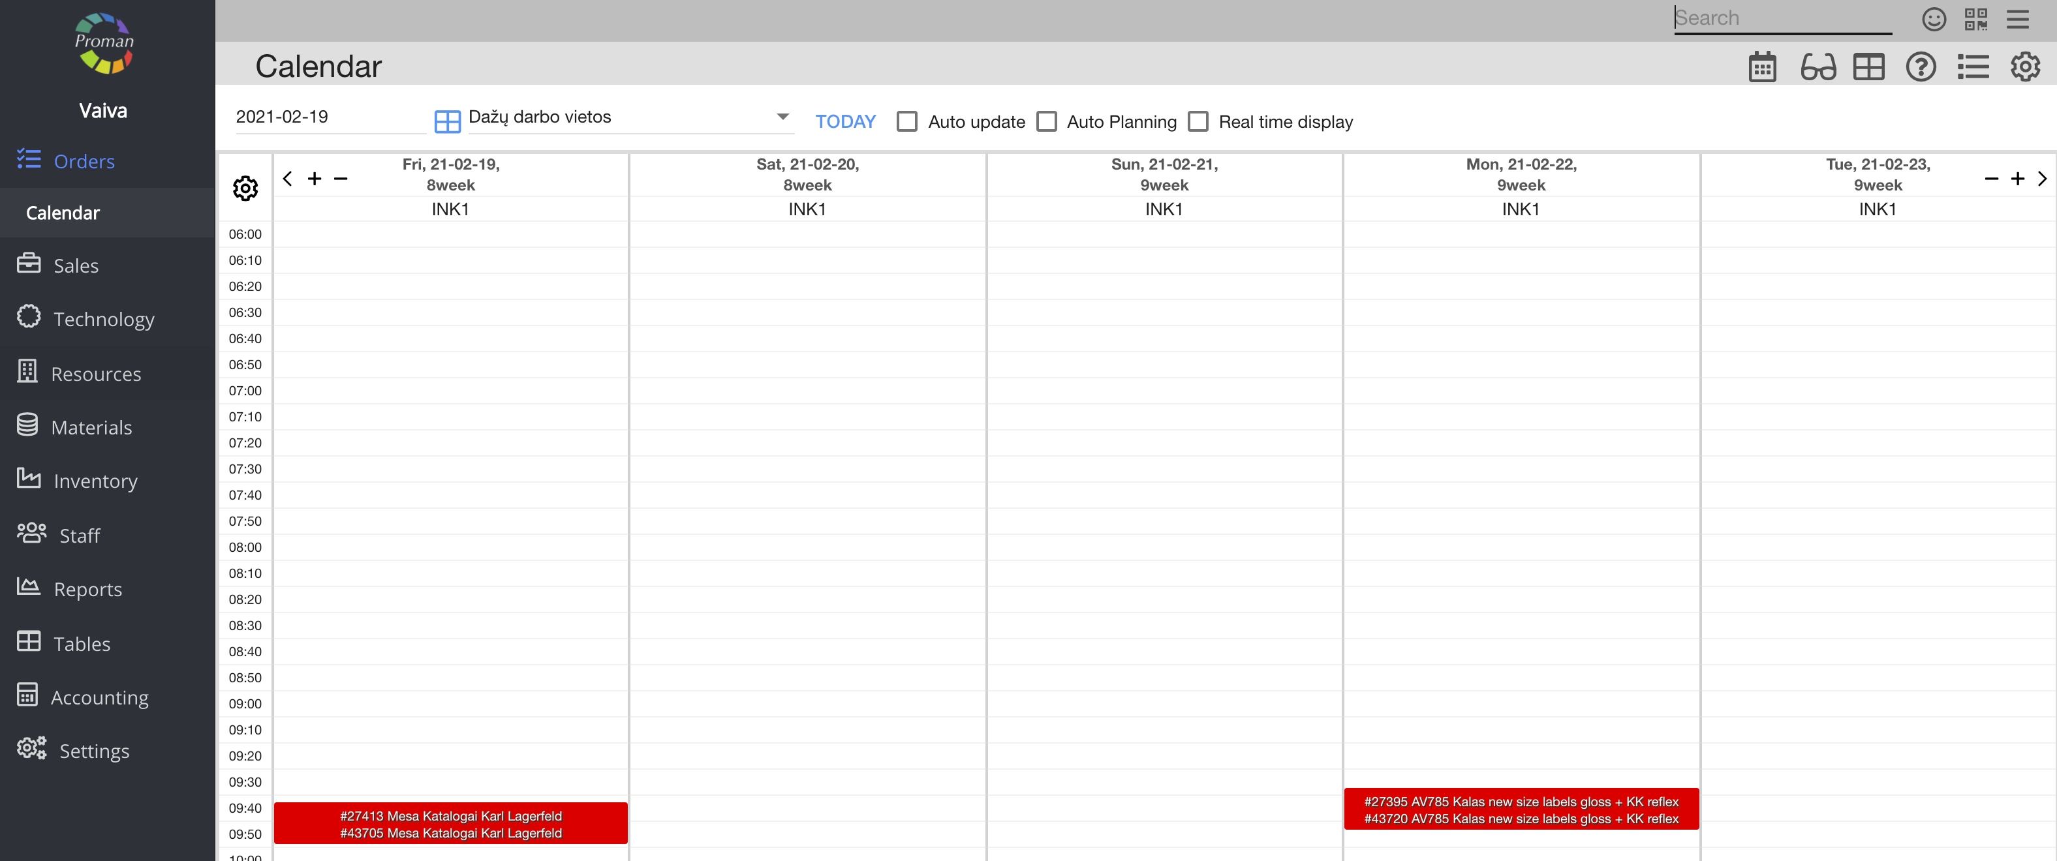This screenshot has width=2057, height=861.
Task: Click the 2021-02-19 date field
Action: [x=328, y=117]
